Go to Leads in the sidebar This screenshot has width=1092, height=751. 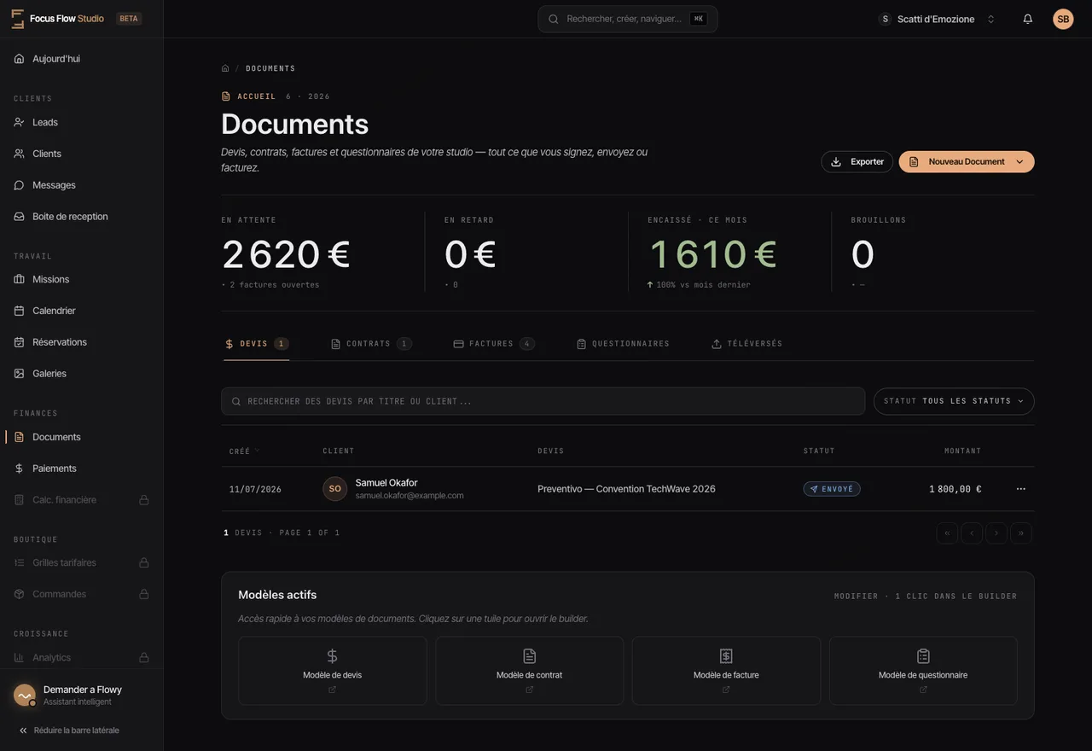(81, 122)
